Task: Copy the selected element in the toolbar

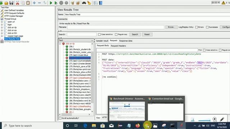Action: 23,3
